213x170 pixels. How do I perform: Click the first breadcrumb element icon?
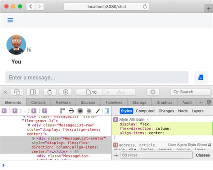[x=4, y=111]
